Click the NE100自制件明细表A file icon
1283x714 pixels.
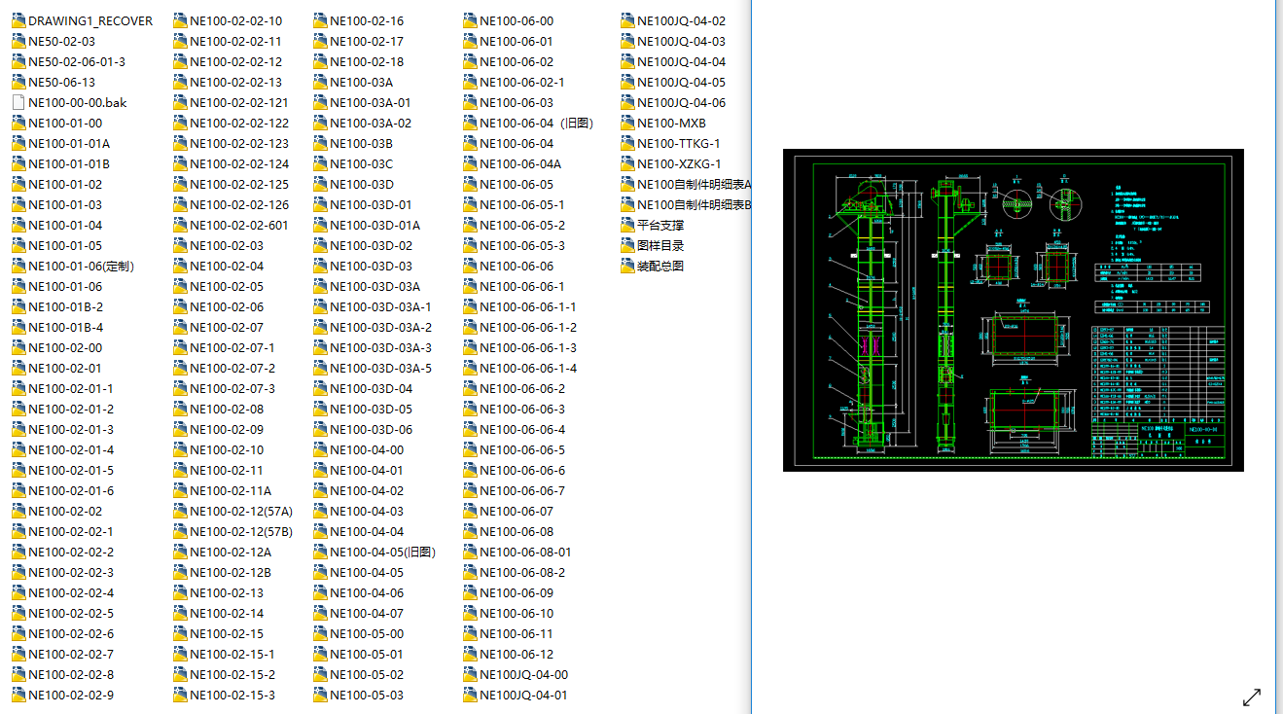(x=627, y=184)
